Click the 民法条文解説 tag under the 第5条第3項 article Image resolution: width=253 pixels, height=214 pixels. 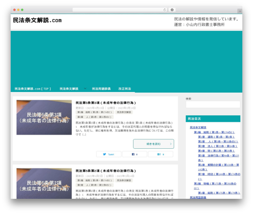[124, 112]
